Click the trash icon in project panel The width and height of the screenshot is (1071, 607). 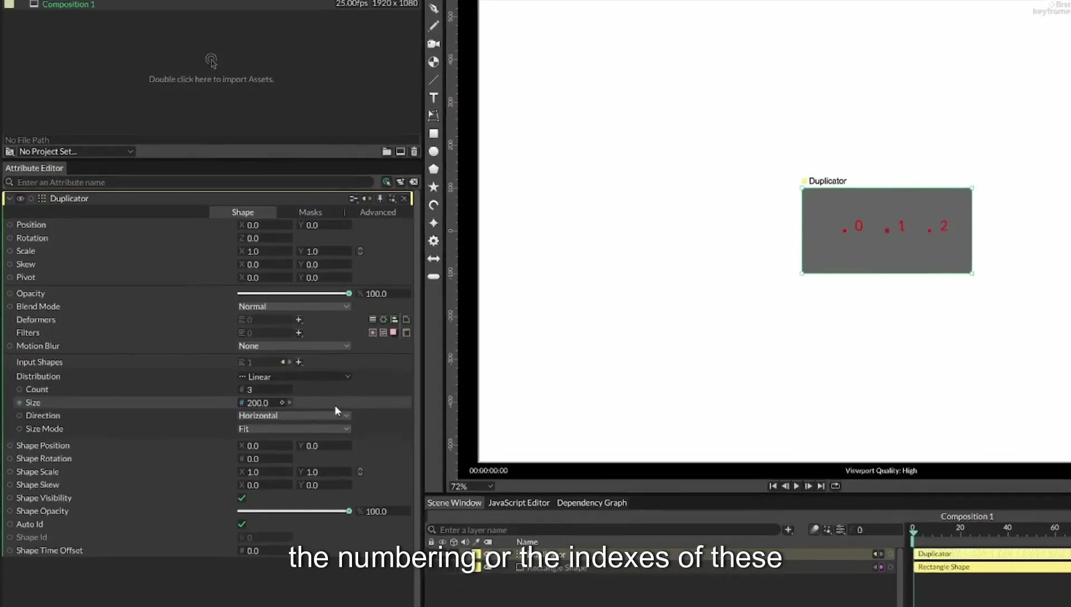(x=414, y=151)
